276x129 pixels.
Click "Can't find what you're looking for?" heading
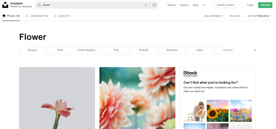pyautogui.click(x=211, y=82)
